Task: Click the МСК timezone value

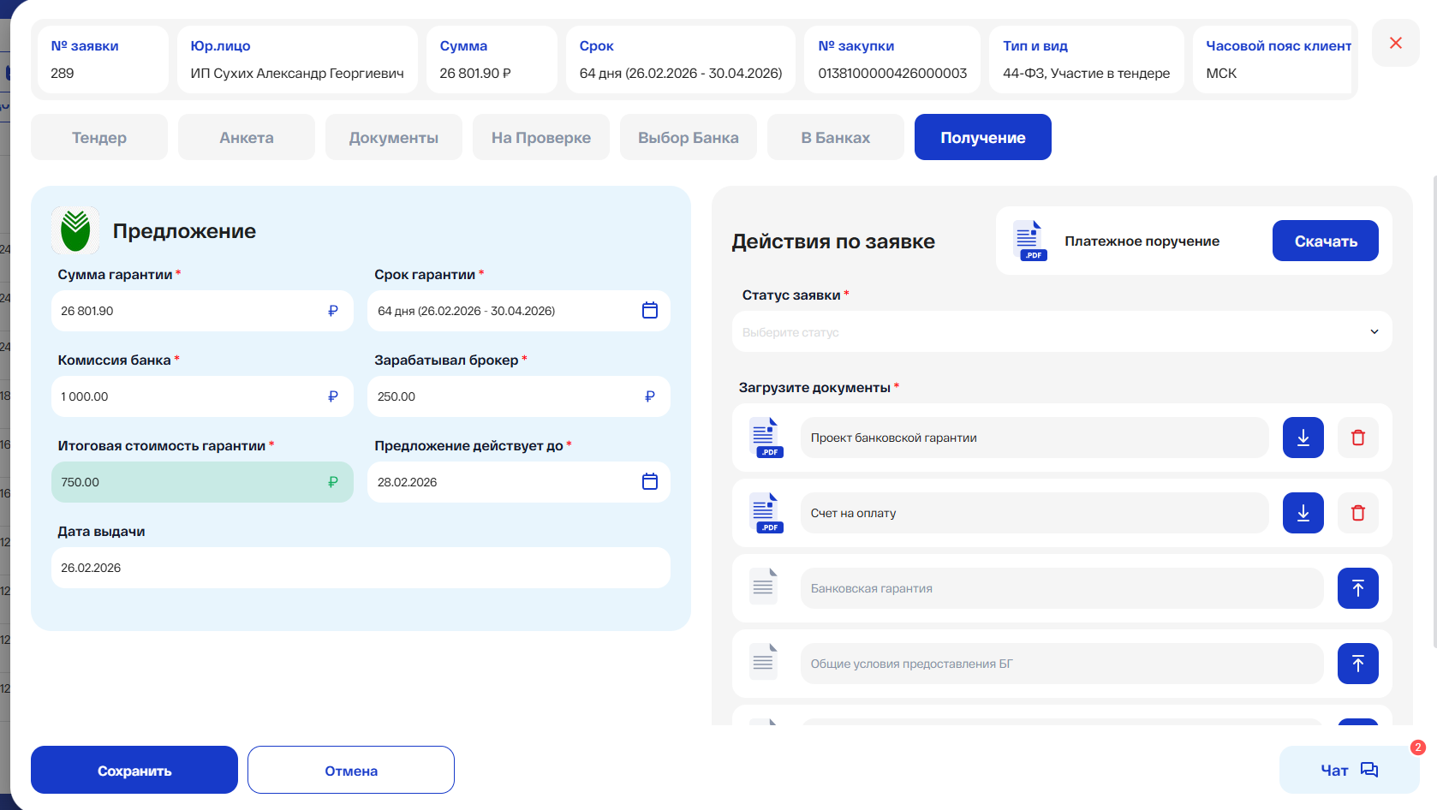Action: coord(1221,73)
